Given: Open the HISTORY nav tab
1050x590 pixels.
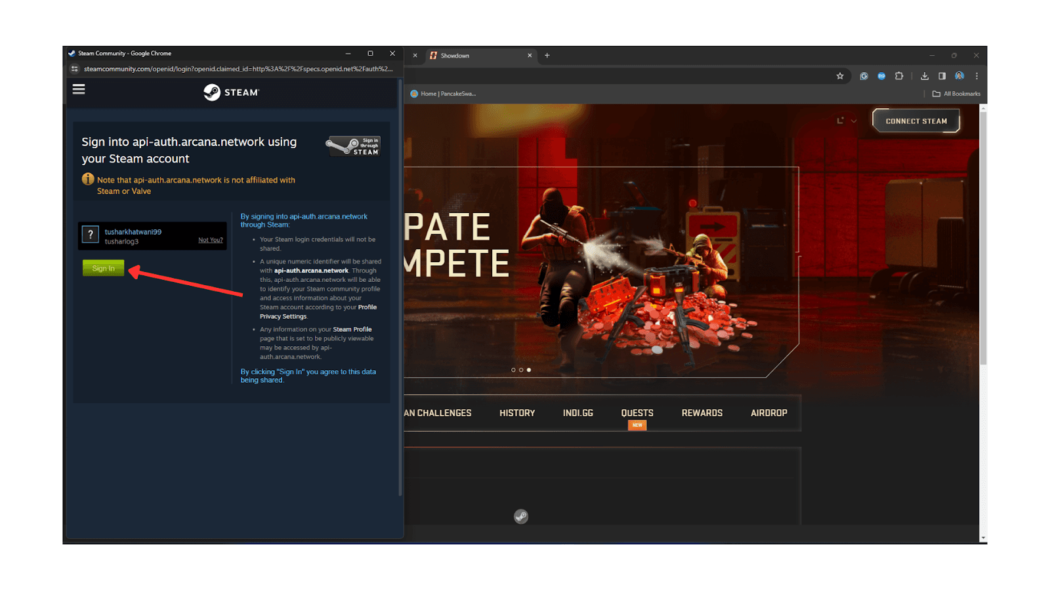Looking at the screenshot, I should pos(517,413).
